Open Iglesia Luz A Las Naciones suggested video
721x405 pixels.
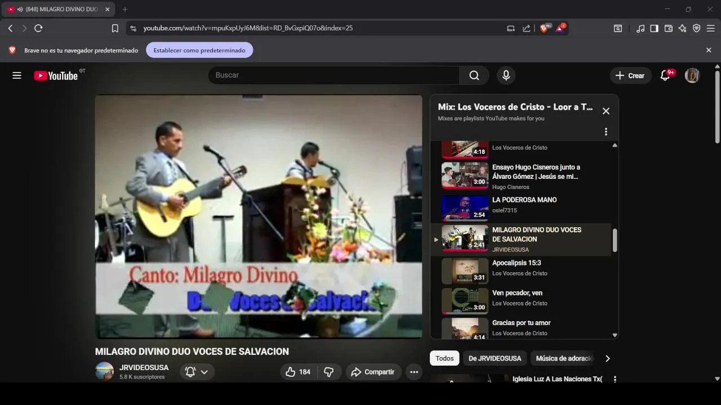point(557,379)
